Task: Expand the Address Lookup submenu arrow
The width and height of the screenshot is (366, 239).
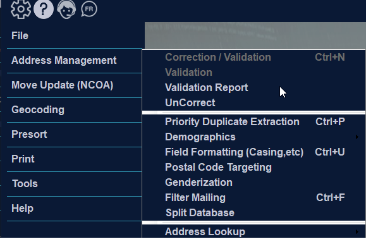Action: tap(357, 231)
